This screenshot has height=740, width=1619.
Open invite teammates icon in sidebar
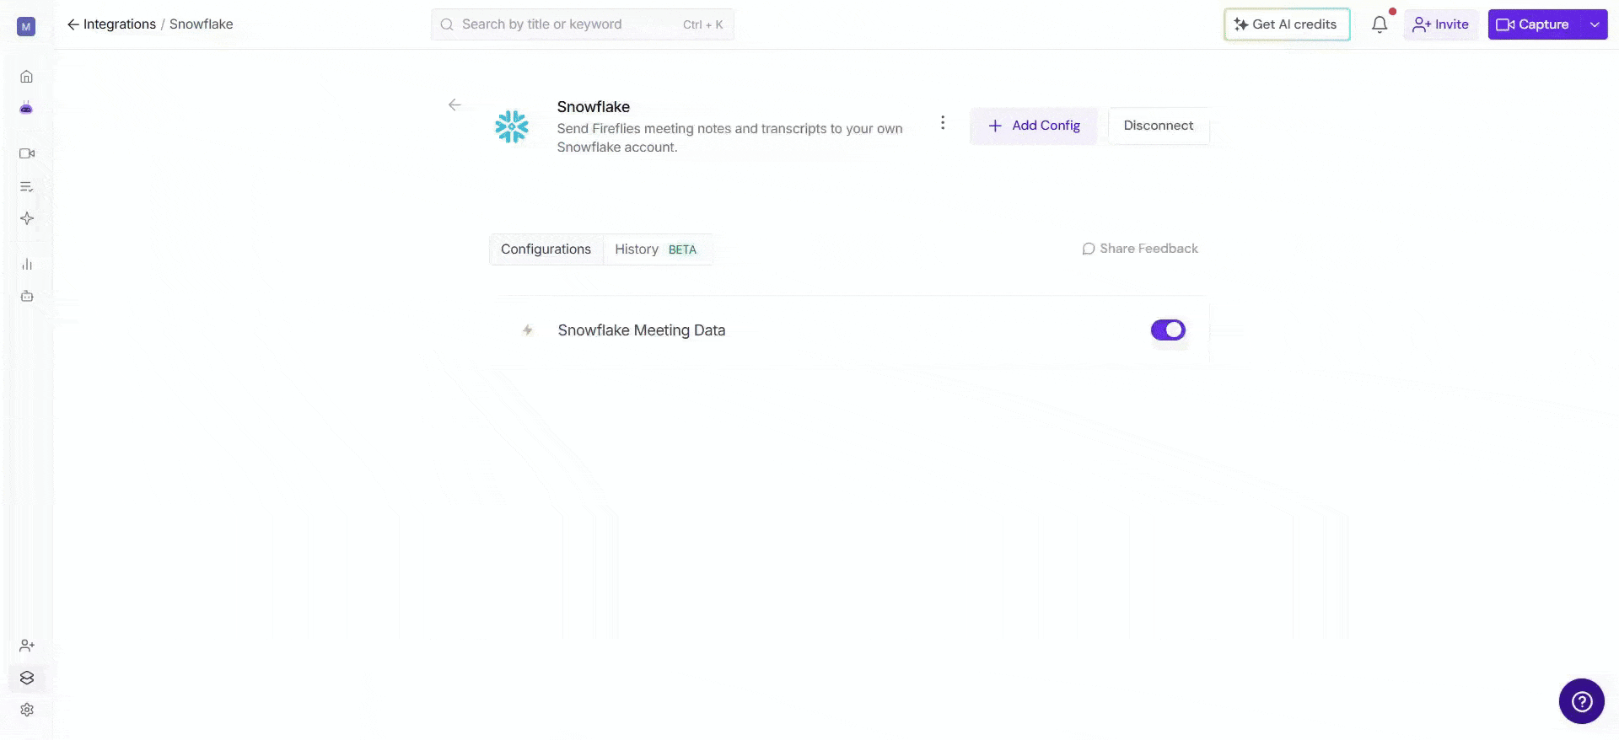27,646
